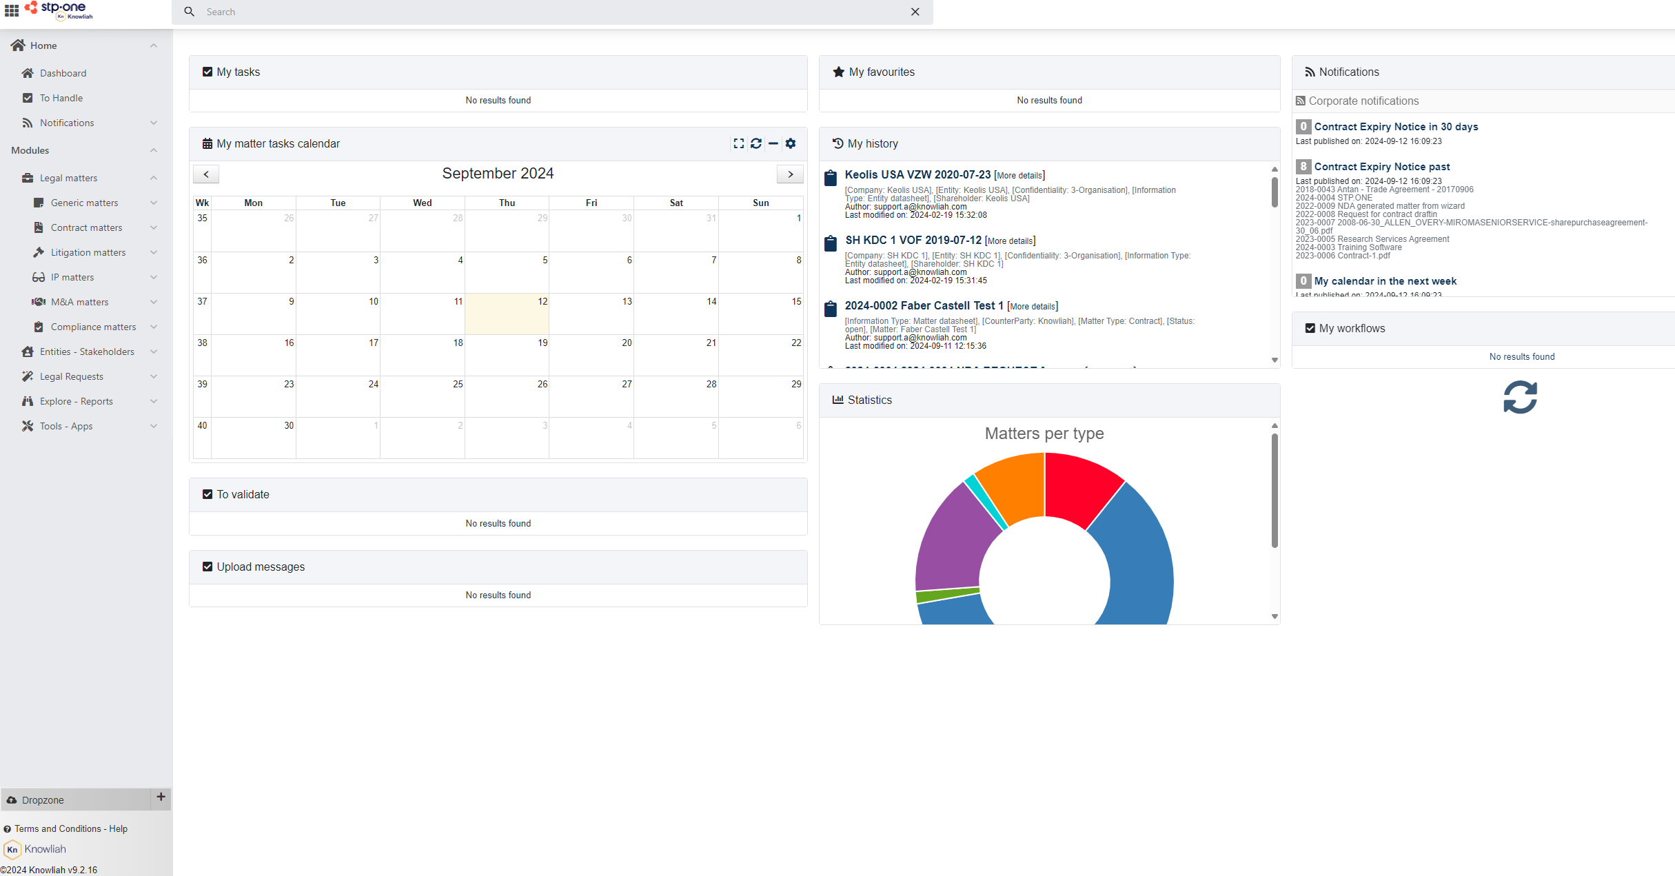The image size is (1675, 876).
Task: Open the Dashboard menu entry
Action: pyautogui.click(x=63, y=72)
